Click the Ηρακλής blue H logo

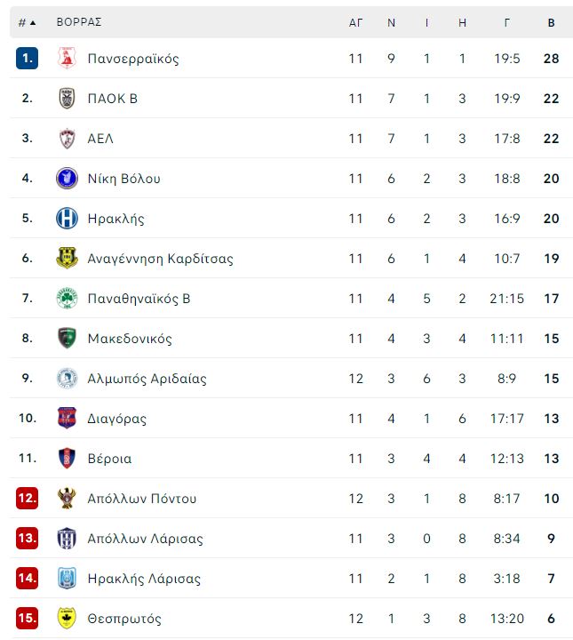click(67, 219)
